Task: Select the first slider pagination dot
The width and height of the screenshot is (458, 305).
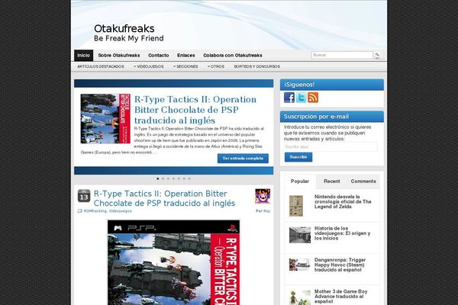Action: [158, 178]
